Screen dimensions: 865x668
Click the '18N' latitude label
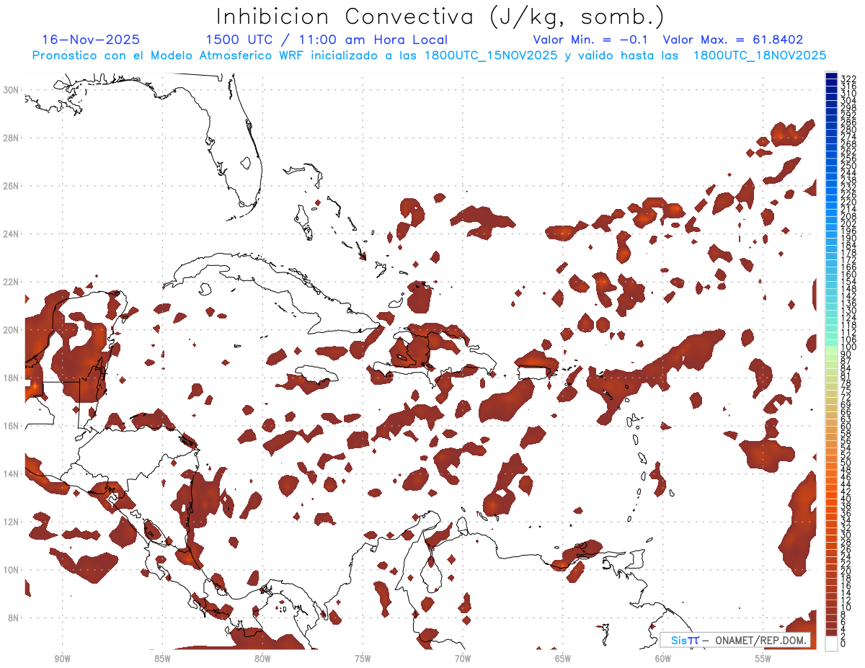click(11, 378)
